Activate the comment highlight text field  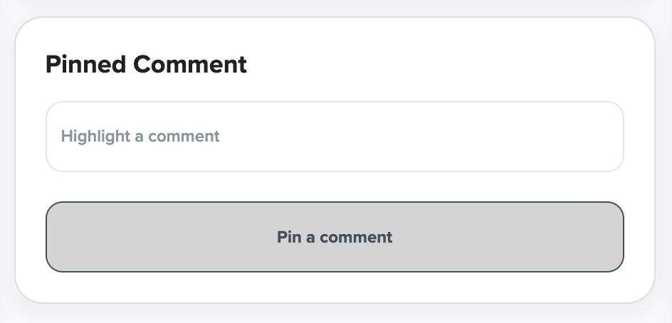pyautogui.click(x=335, y=137)
